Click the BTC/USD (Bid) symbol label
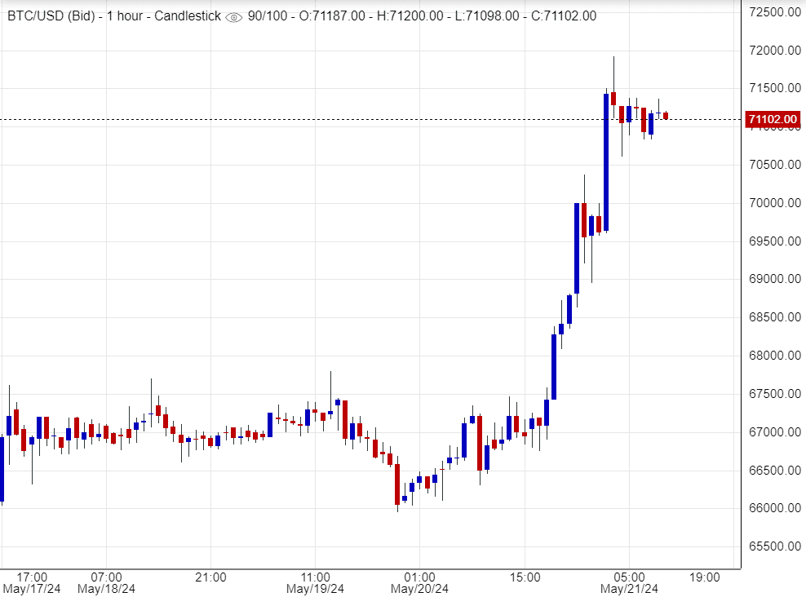Screen dimensions: 806x597 (49, 16)
